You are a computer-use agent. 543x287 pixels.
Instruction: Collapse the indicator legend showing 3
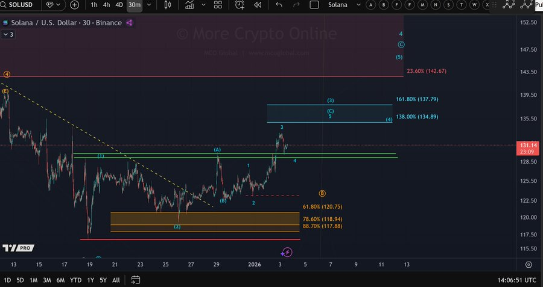point(8,34)
